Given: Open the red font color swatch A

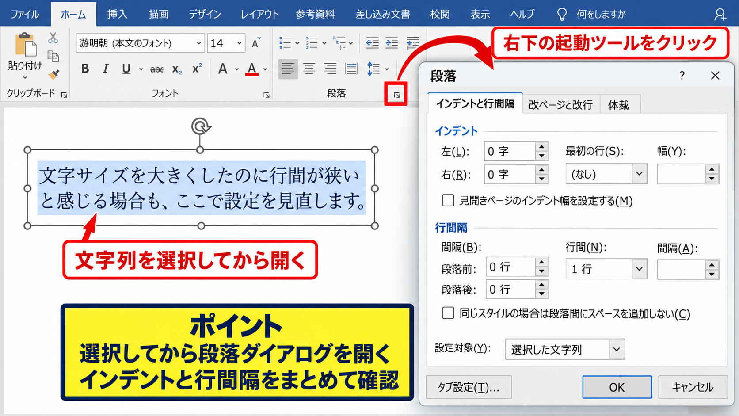Looking at the screenshot, I should click(x=252, y=69).
